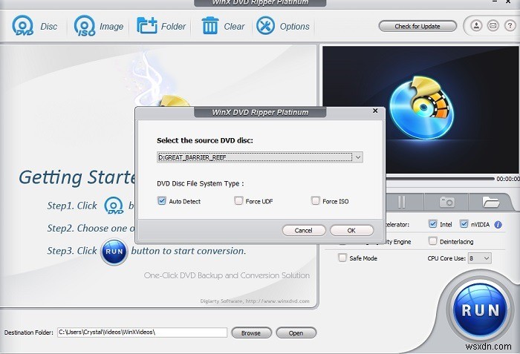Load a DVD with the Disc button
The image size is (520, 354).
[34, 26]
